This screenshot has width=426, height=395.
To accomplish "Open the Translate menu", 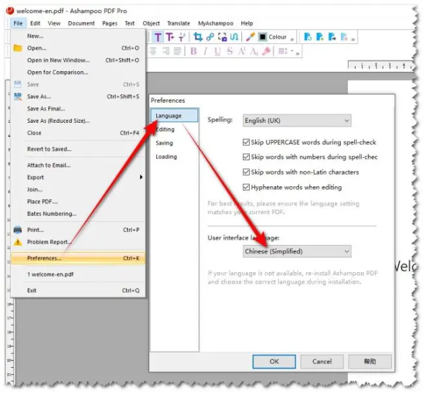I will click(179, 23).
